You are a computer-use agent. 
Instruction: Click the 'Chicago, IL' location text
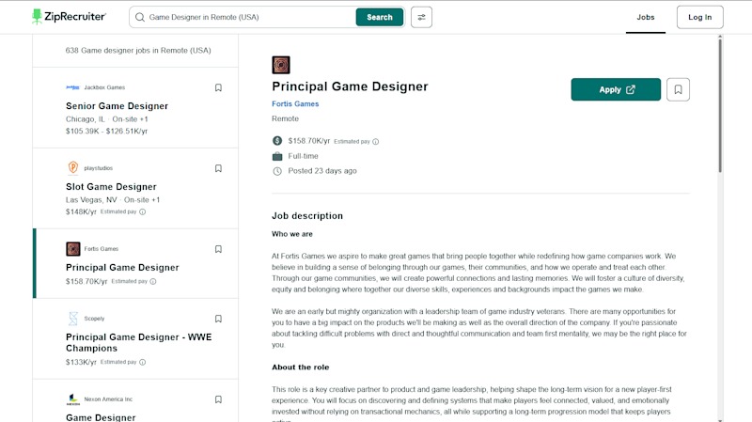(85, 119)
